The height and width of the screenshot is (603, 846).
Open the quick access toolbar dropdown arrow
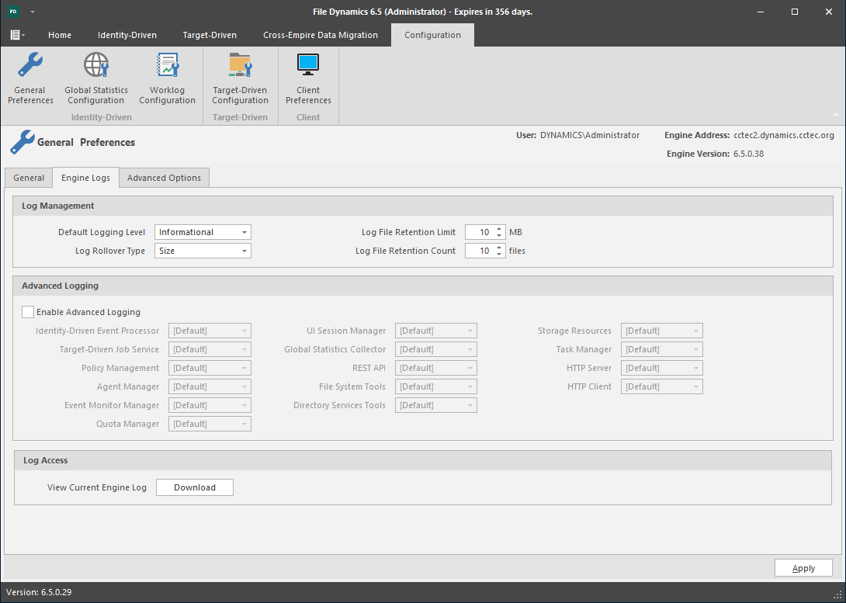click(x=33, y=12)
